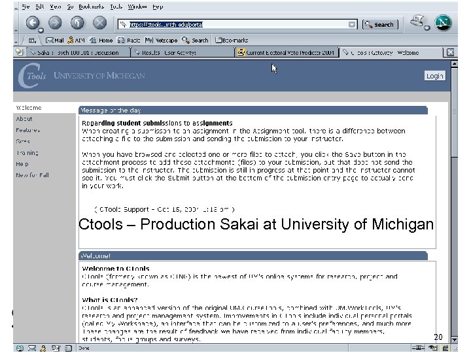Click the Print button dropdown arrow

pos(427,28)
